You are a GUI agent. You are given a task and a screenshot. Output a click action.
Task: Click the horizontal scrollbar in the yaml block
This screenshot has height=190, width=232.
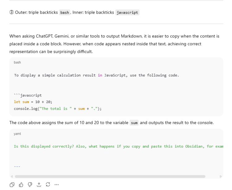110,176
